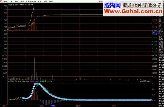
Task: Open the 扩展市场行情 menu
Action: click(31, 1)
